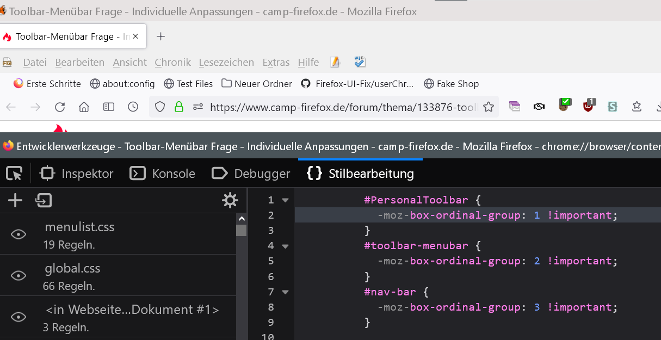Bookmark this page with star icon
This screenshot has height=340, width=661.
pos(489,107)
